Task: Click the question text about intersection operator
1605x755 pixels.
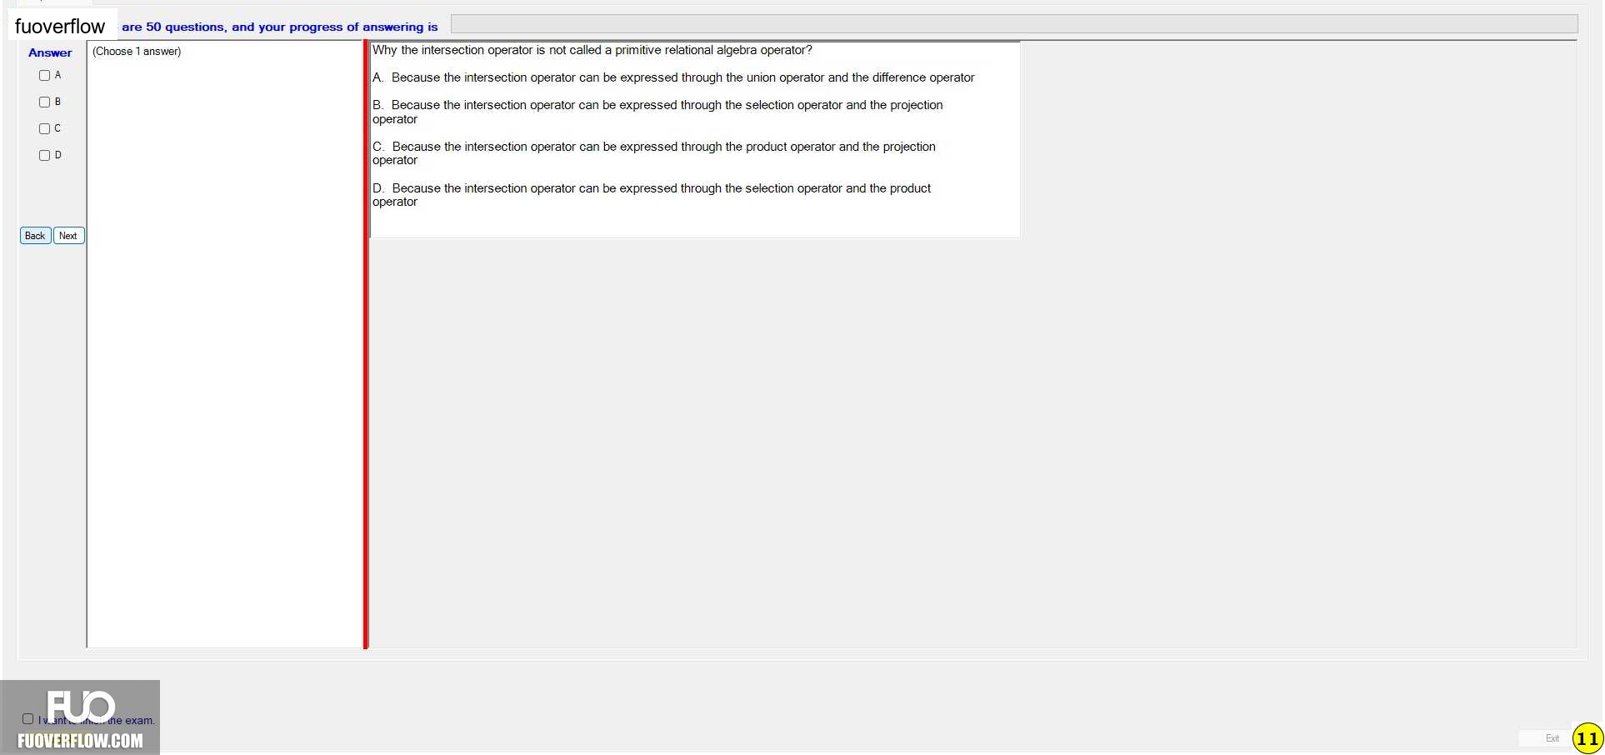Action: coord(592,50)
